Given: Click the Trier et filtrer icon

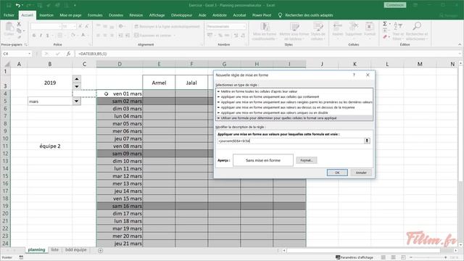Looking at the screenshot, I should point(397,31).
